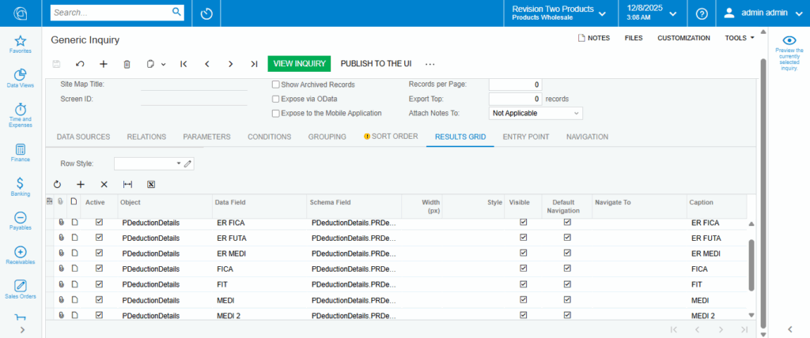The height and width of the screenshot is (338, 810).
Task: Delete the inquiry using trash icon
Action: (x=127, y=64)
